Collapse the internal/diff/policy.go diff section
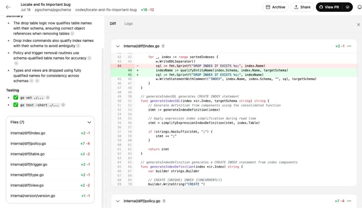 pyautogui.click(x=118, y=201)
